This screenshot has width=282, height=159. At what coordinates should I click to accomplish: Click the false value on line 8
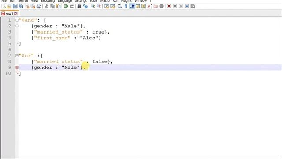click(x=100, y=62)
